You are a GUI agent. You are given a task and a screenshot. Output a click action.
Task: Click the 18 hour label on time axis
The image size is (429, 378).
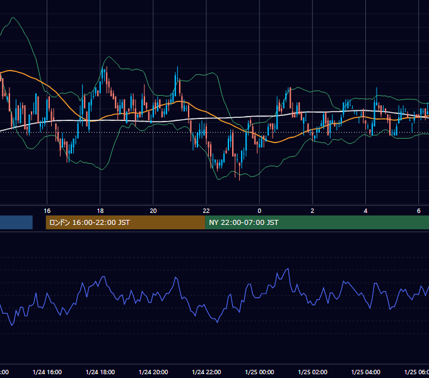(x=100, y=210)
